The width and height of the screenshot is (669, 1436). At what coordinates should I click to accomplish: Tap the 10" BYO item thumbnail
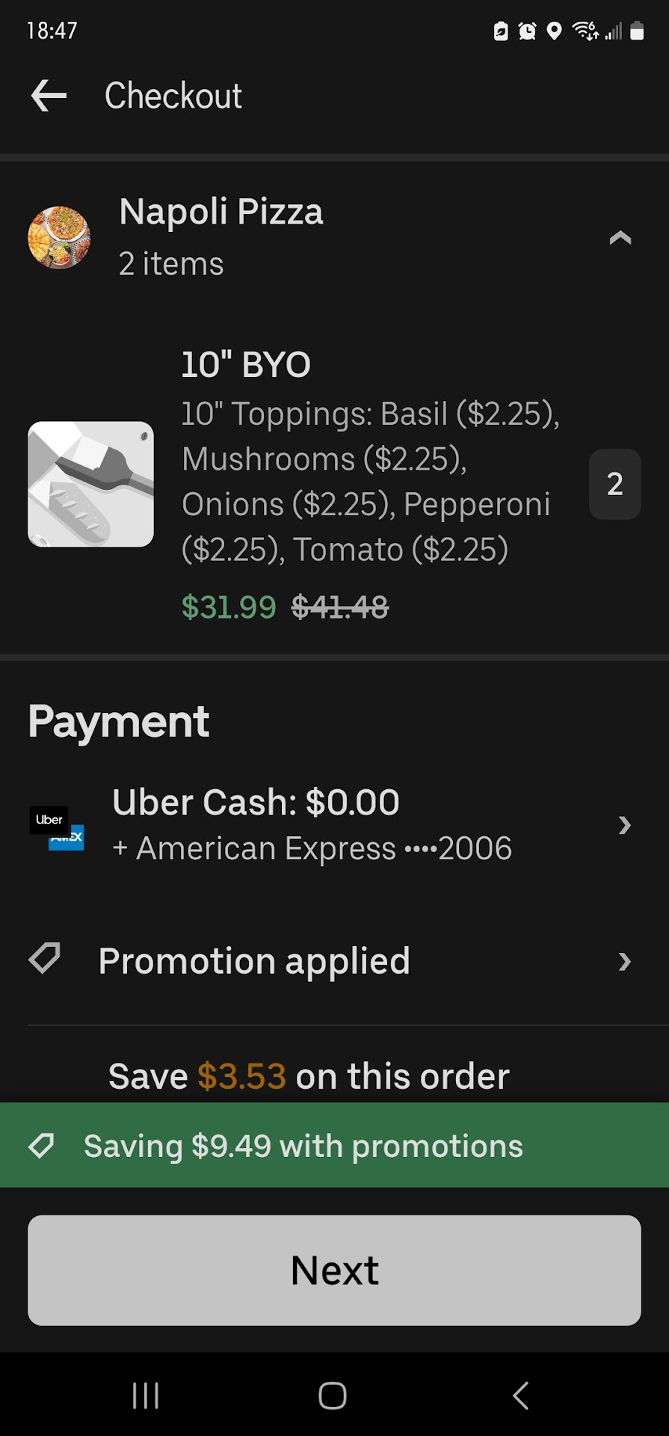90,484
